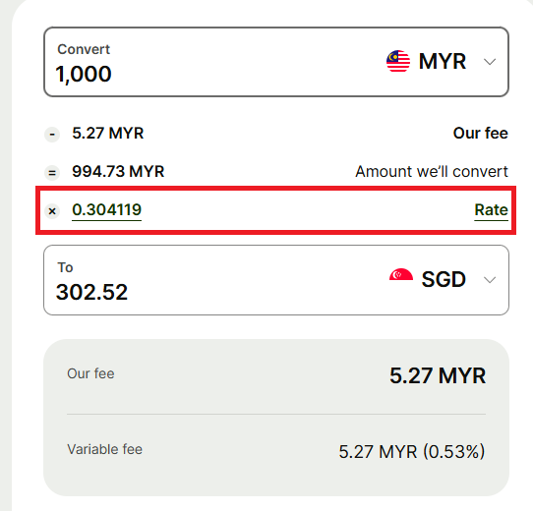Screen dimensions: 533x511
Task: Open the SGD target currency selector
Action: 443,279
